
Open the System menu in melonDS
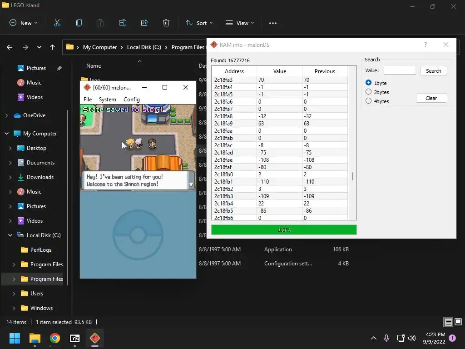pos(107,100)
